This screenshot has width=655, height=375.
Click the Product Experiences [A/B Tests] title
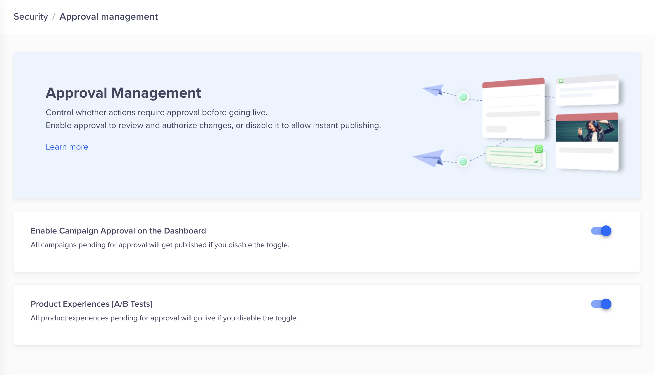91,304
